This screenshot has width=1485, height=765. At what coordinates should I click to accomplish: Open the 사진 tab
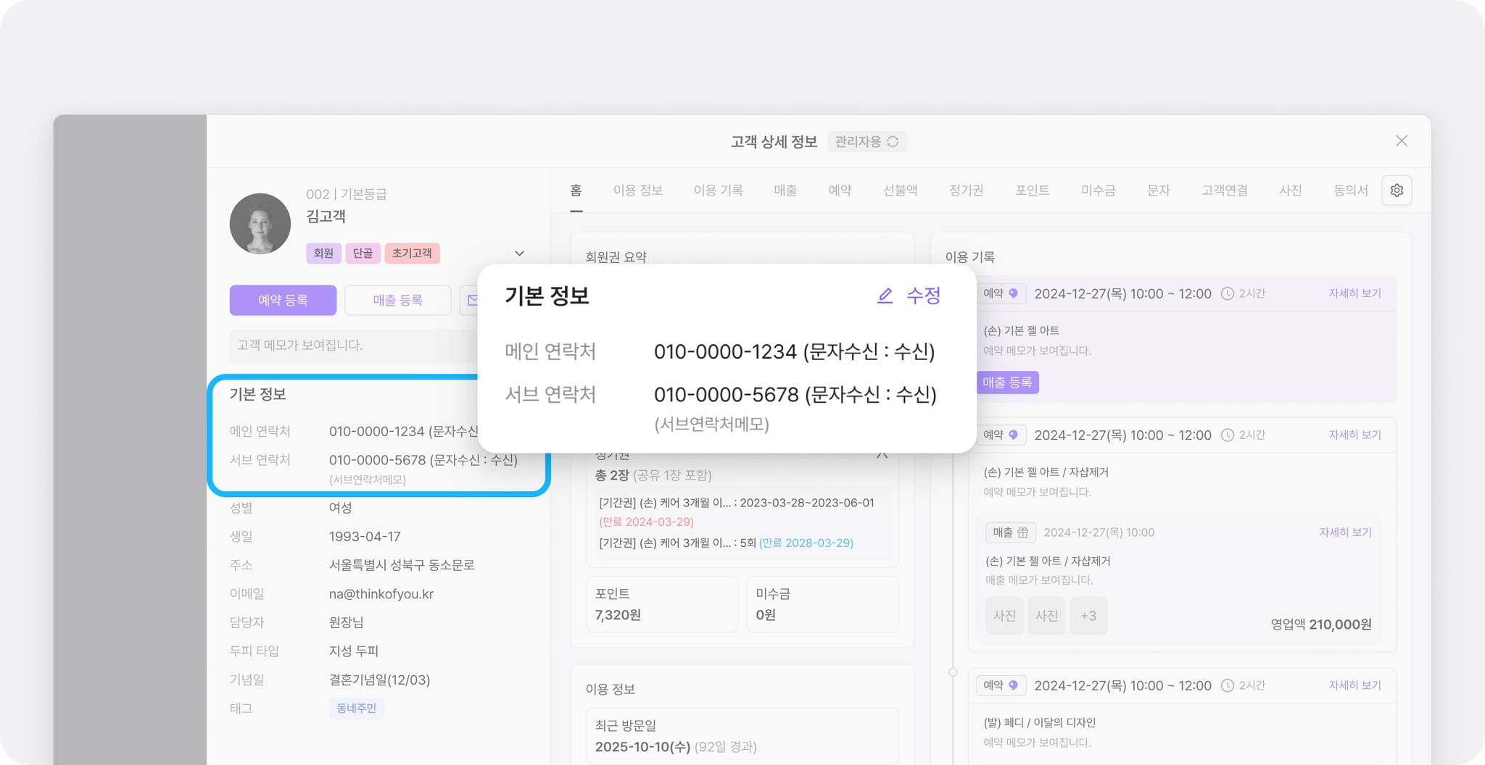tap(1291, 191)
